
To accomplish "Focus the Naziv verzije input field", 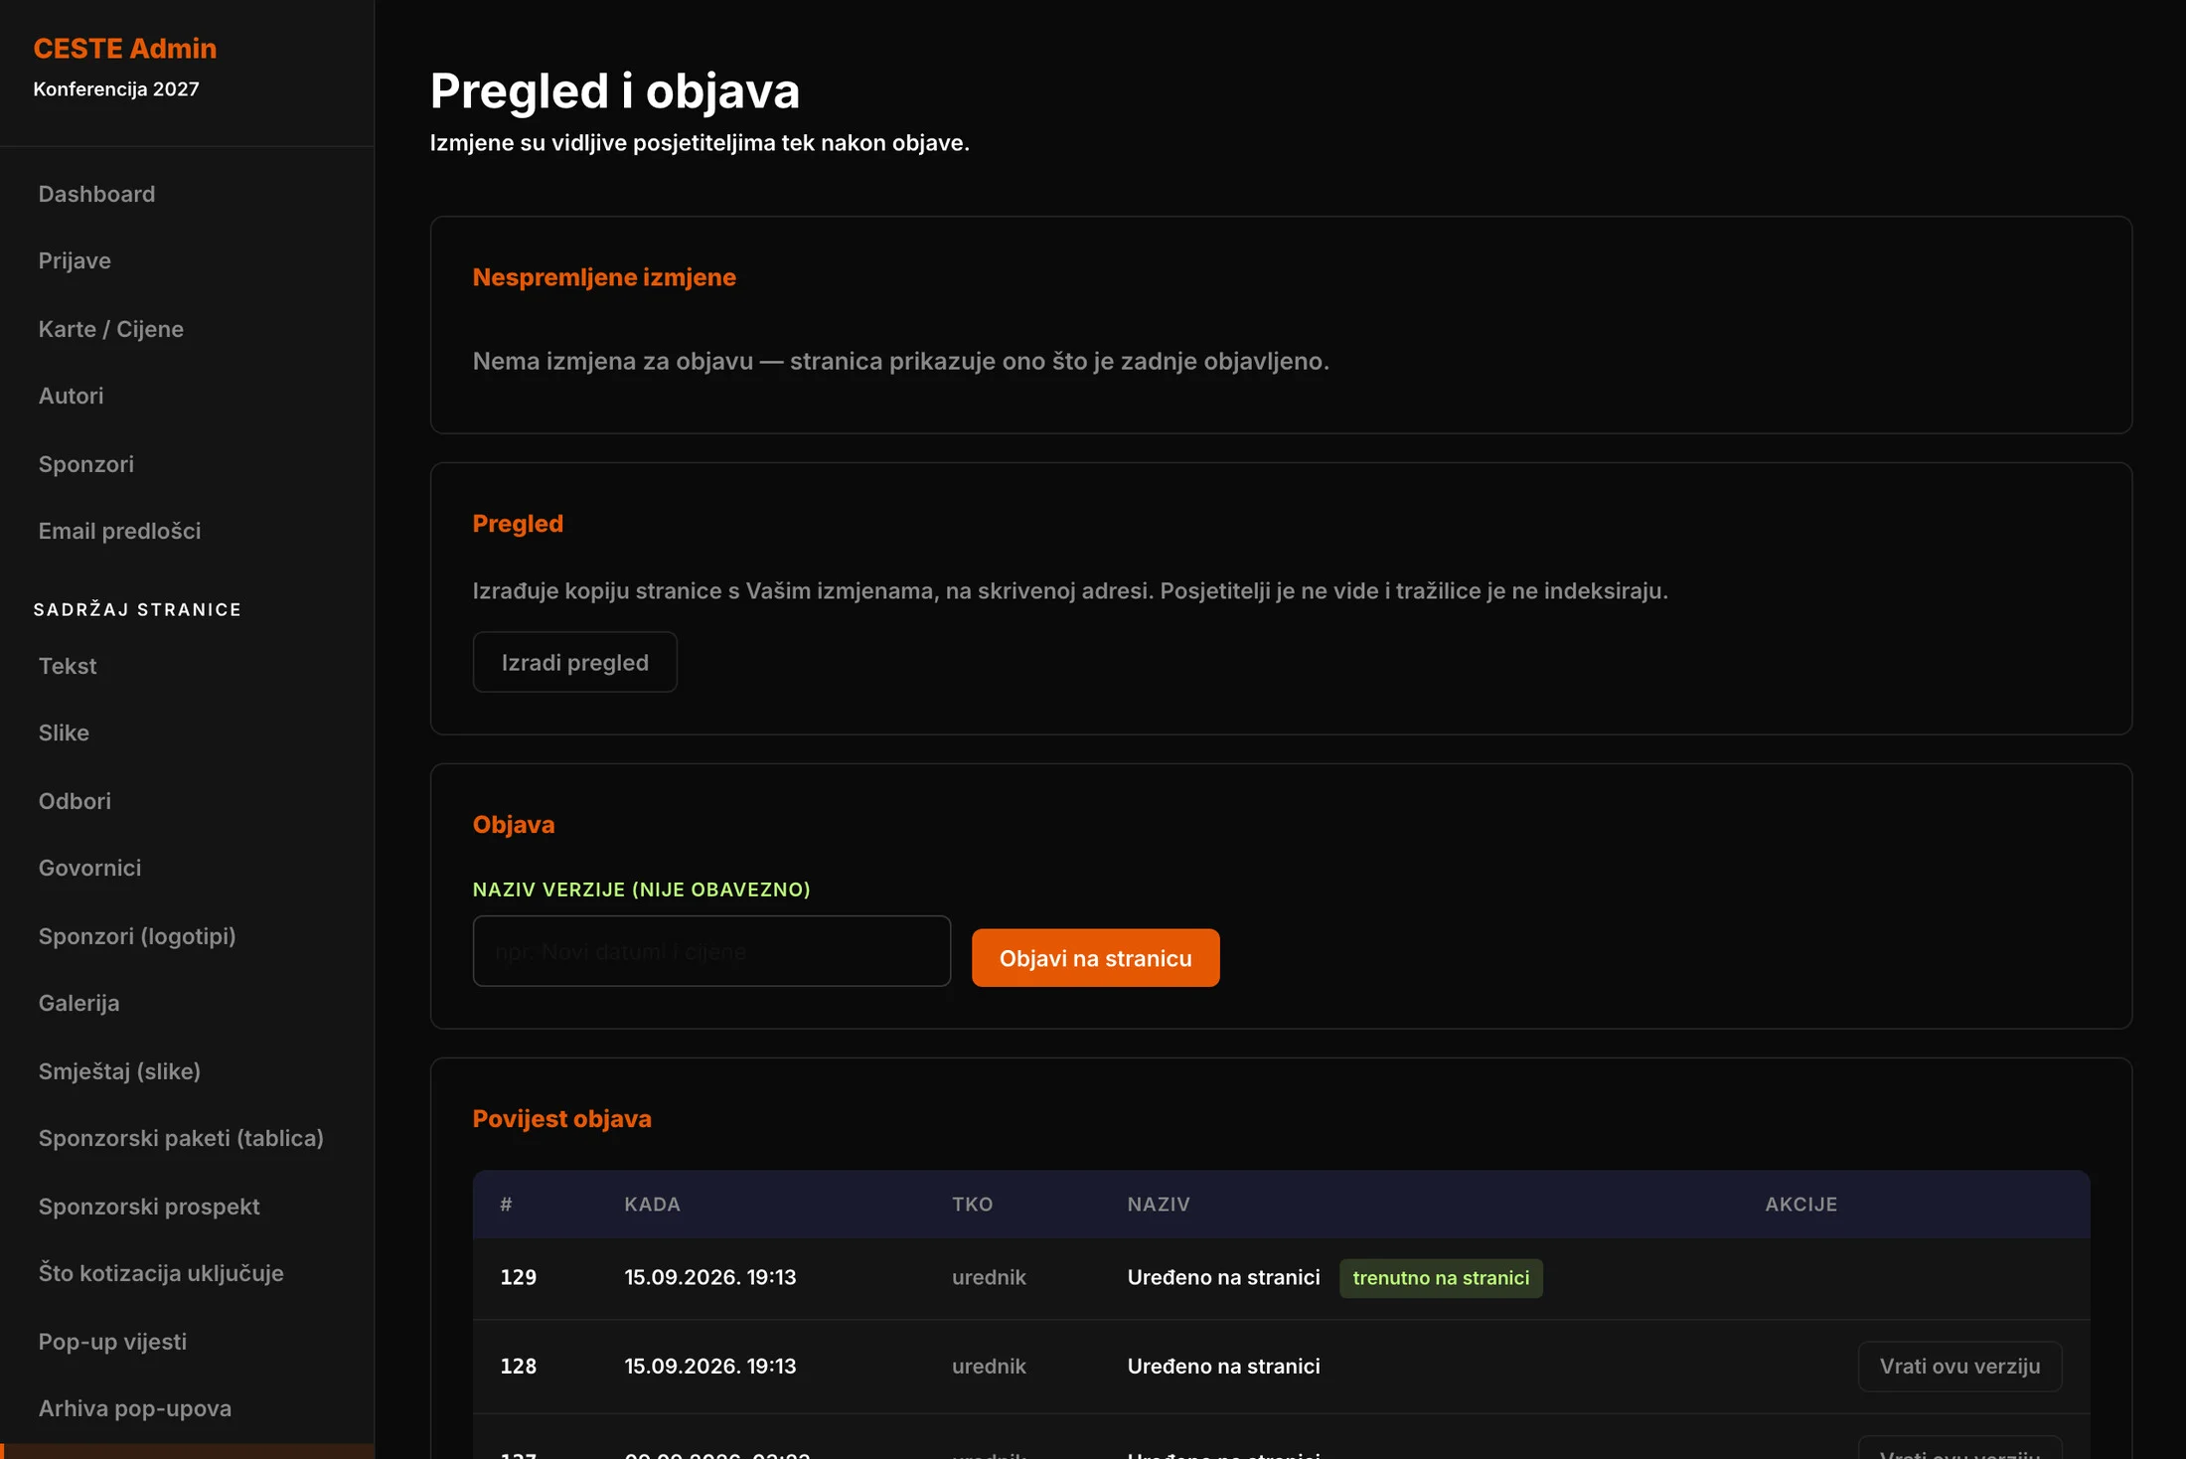I will pos(711,951).
